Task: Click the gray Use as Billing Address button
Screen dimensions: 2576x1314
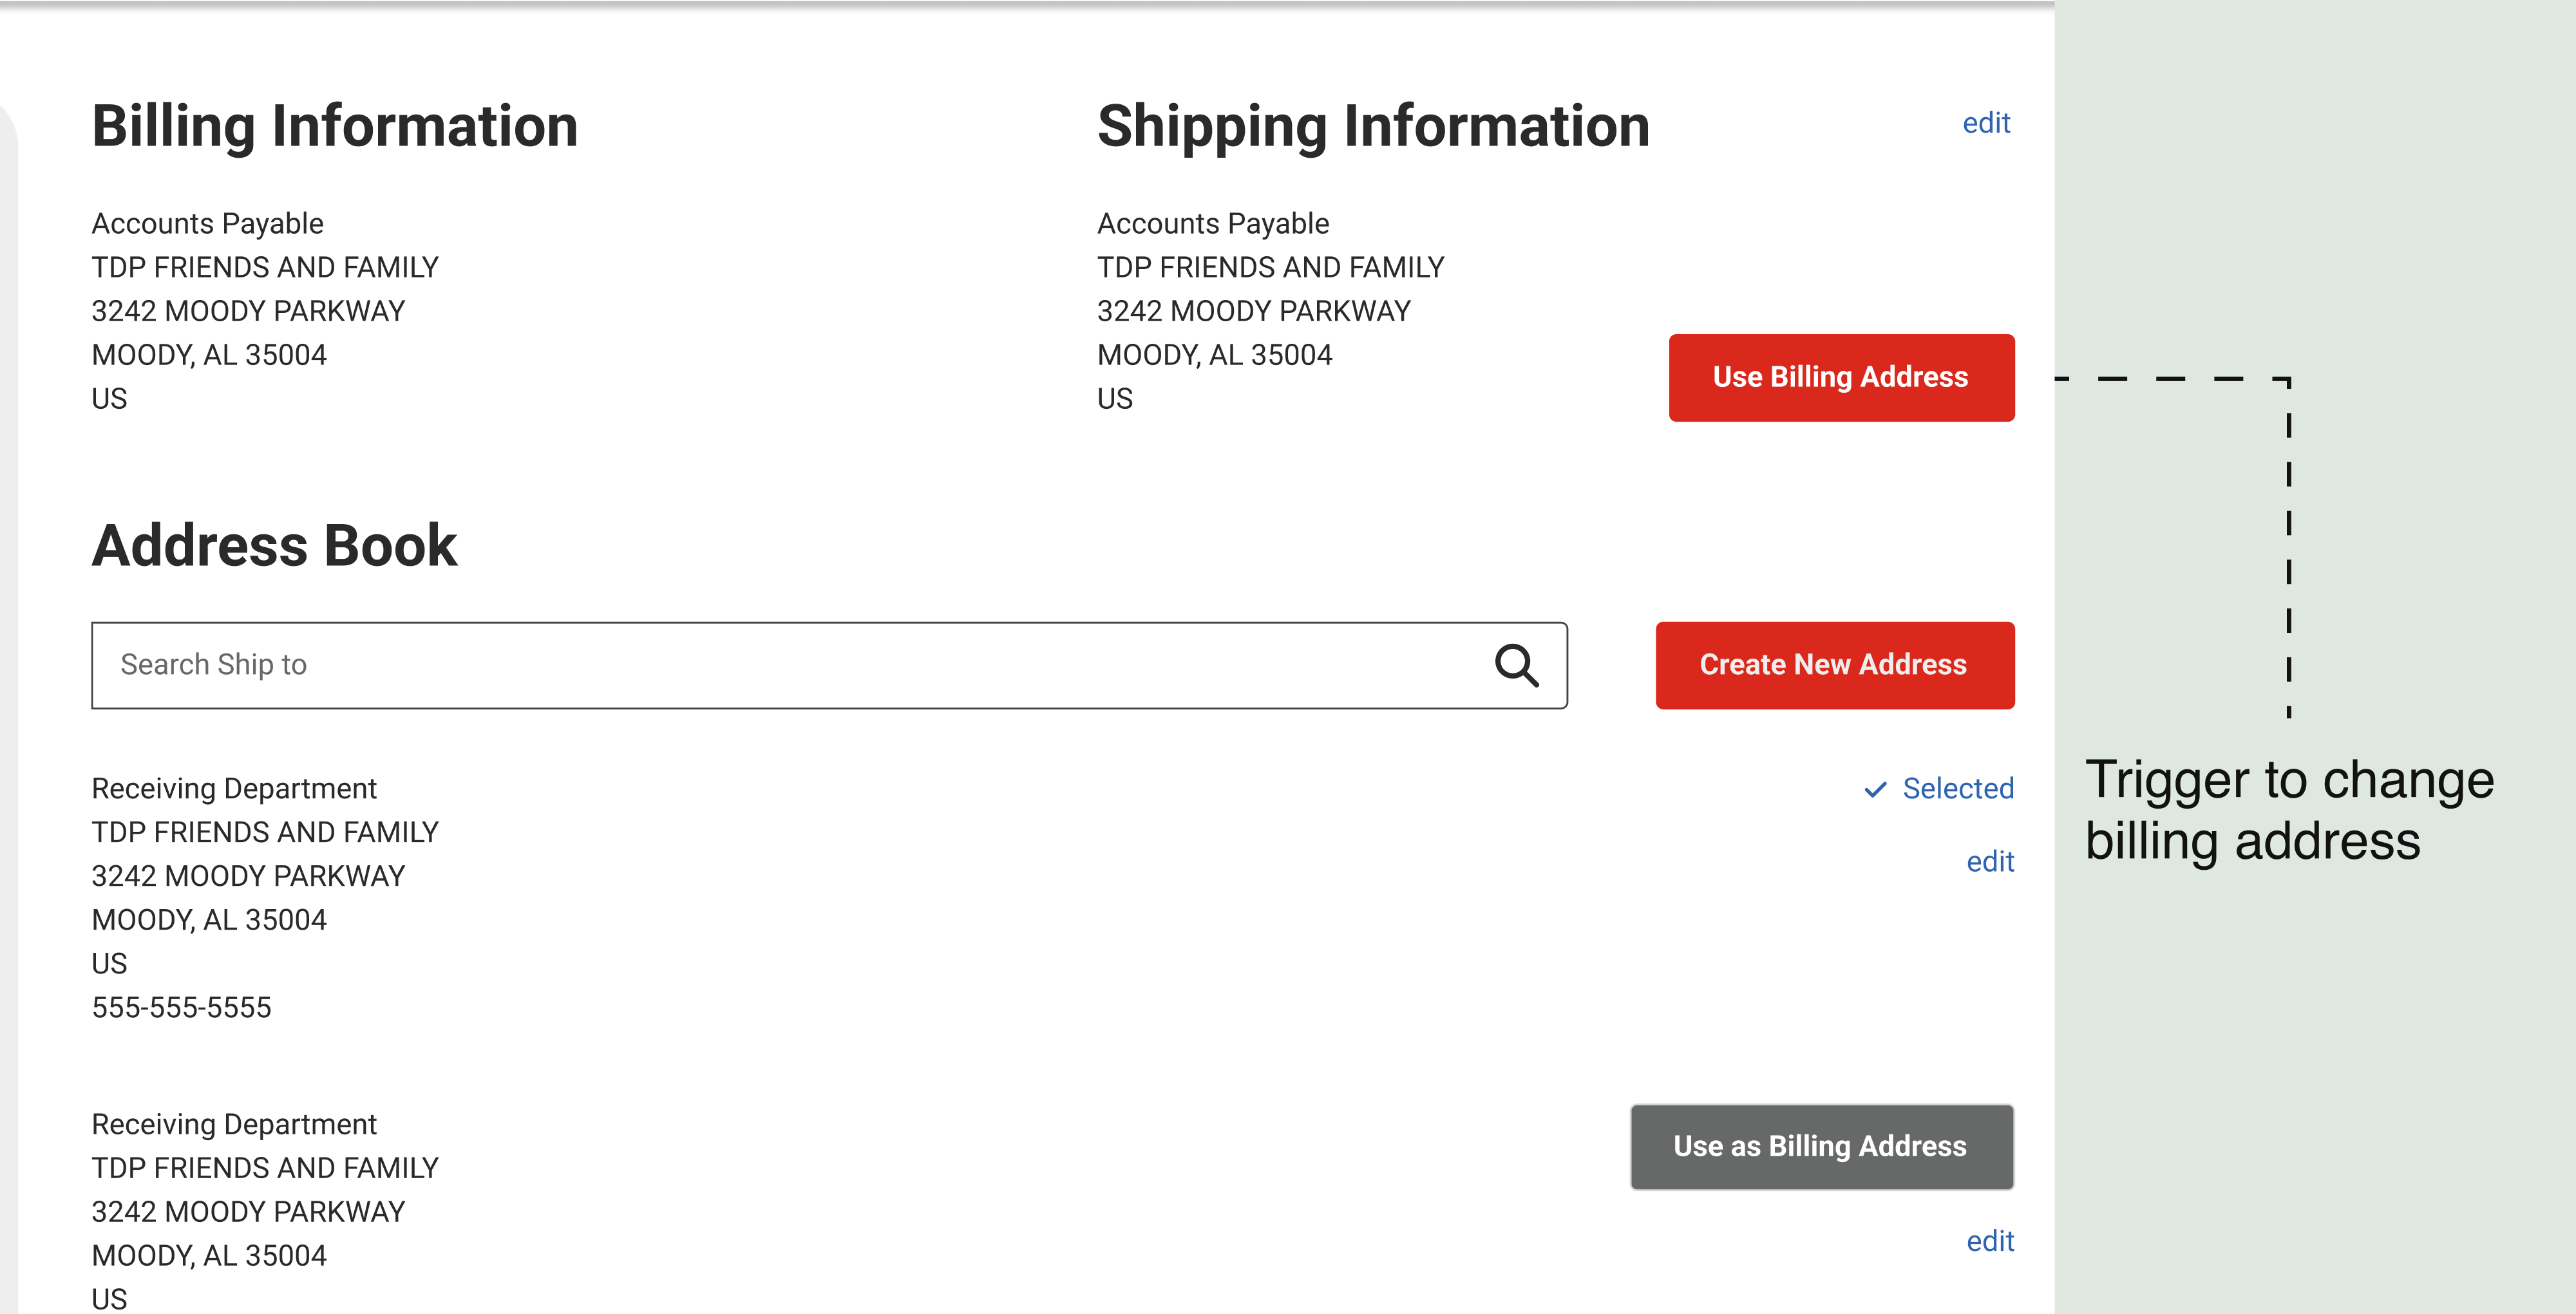Action: coord(1821,1146)
